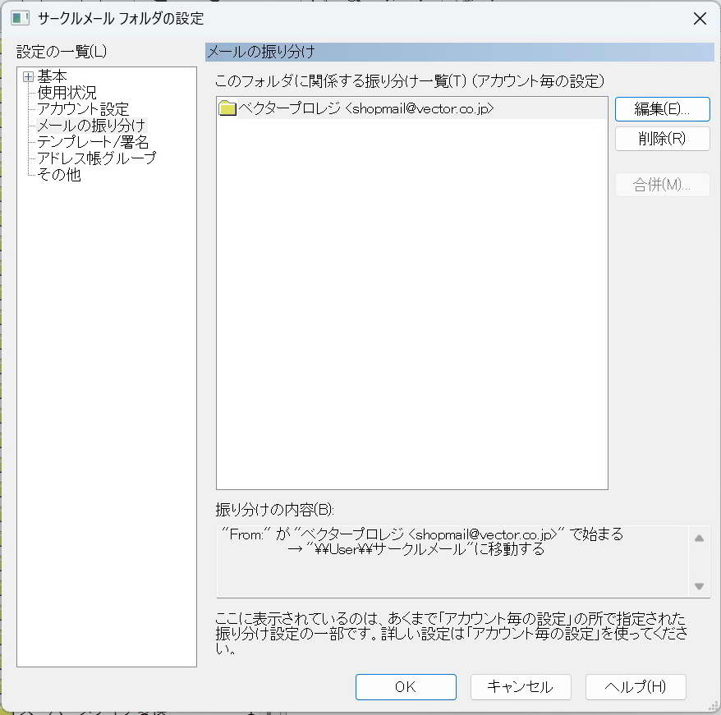Expand the 基本 tree node
Screen dimensions: 721x715
28,76
